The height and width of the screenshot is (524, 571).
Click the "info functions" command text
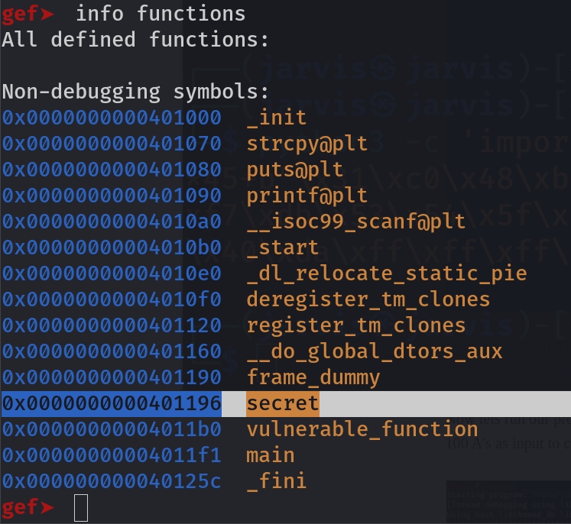[161, 14]
